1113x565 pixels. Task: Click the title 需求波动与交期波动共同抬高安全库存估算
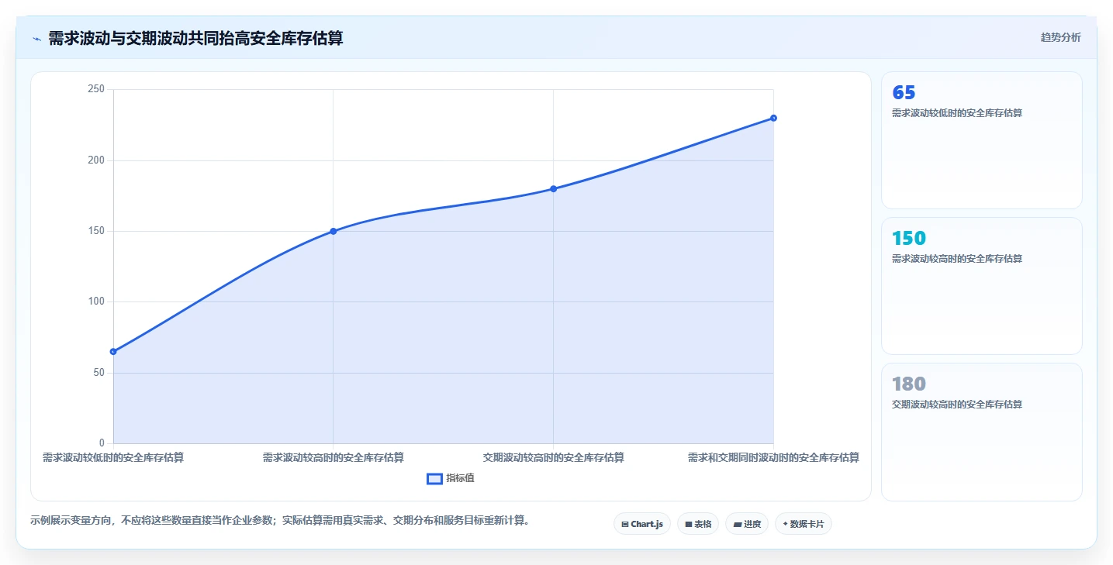[195, 39]
